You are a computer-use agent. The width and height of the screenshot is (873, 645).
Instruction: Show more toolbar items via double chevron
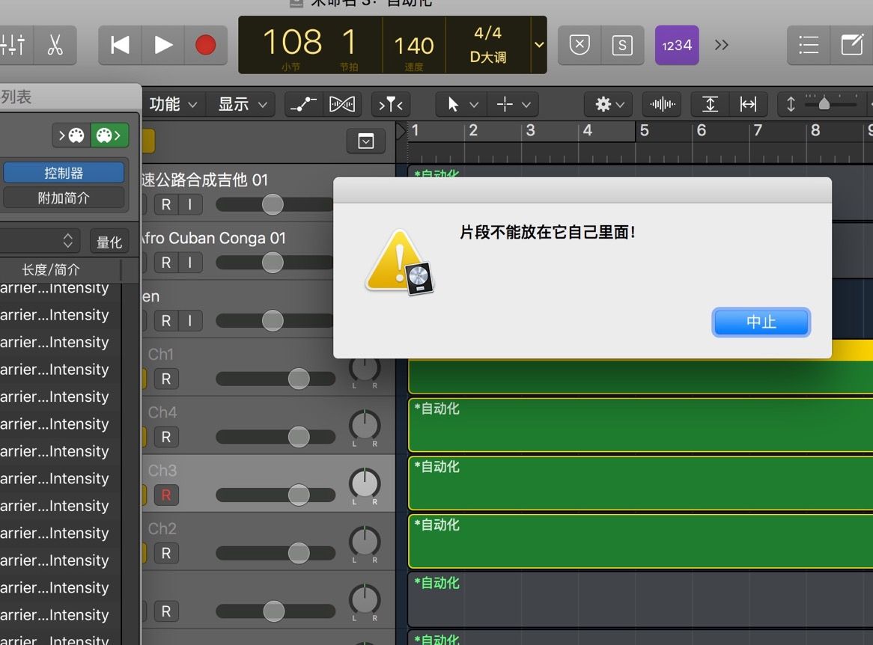[x=722, y=44]
